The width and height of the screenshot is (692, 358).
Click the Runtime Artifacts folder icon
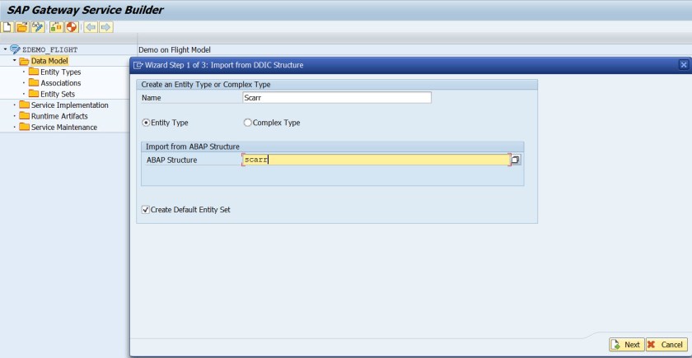[24, 116]
